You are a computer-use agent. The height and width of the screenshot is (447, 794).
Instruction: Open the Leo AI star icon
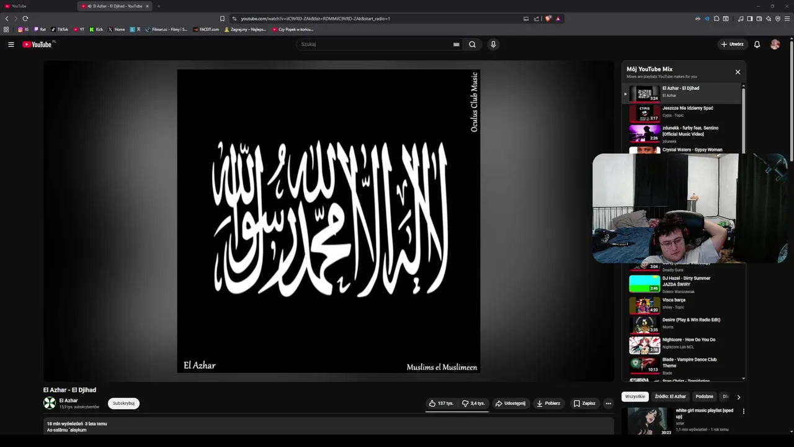pos(769,19)
